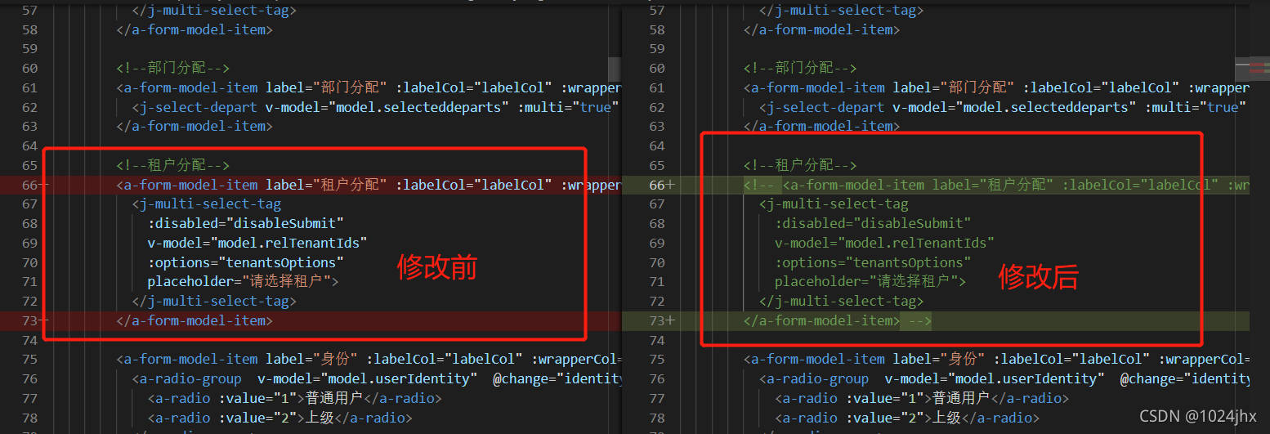The height and width of the screenshot is (434, 1270).
Task: Click the a-radio-group line in the left pane
Action: pos(377,378)
